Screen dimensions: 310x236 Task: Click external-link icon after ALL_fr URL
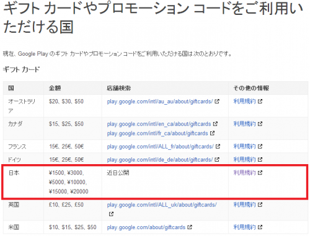pyautogui.click(x=218, y=146)
